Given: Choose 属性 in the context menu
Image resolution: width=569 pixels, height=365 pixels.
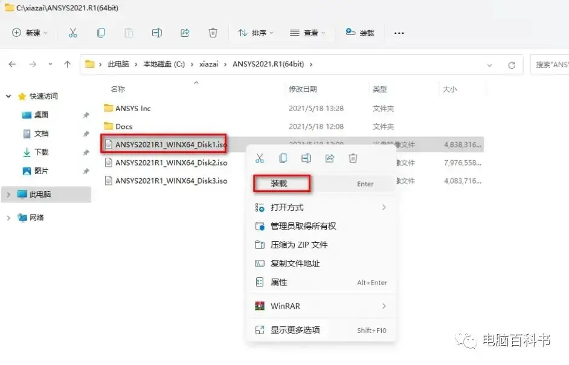Looking at the screenshot, I should point(322,282).
